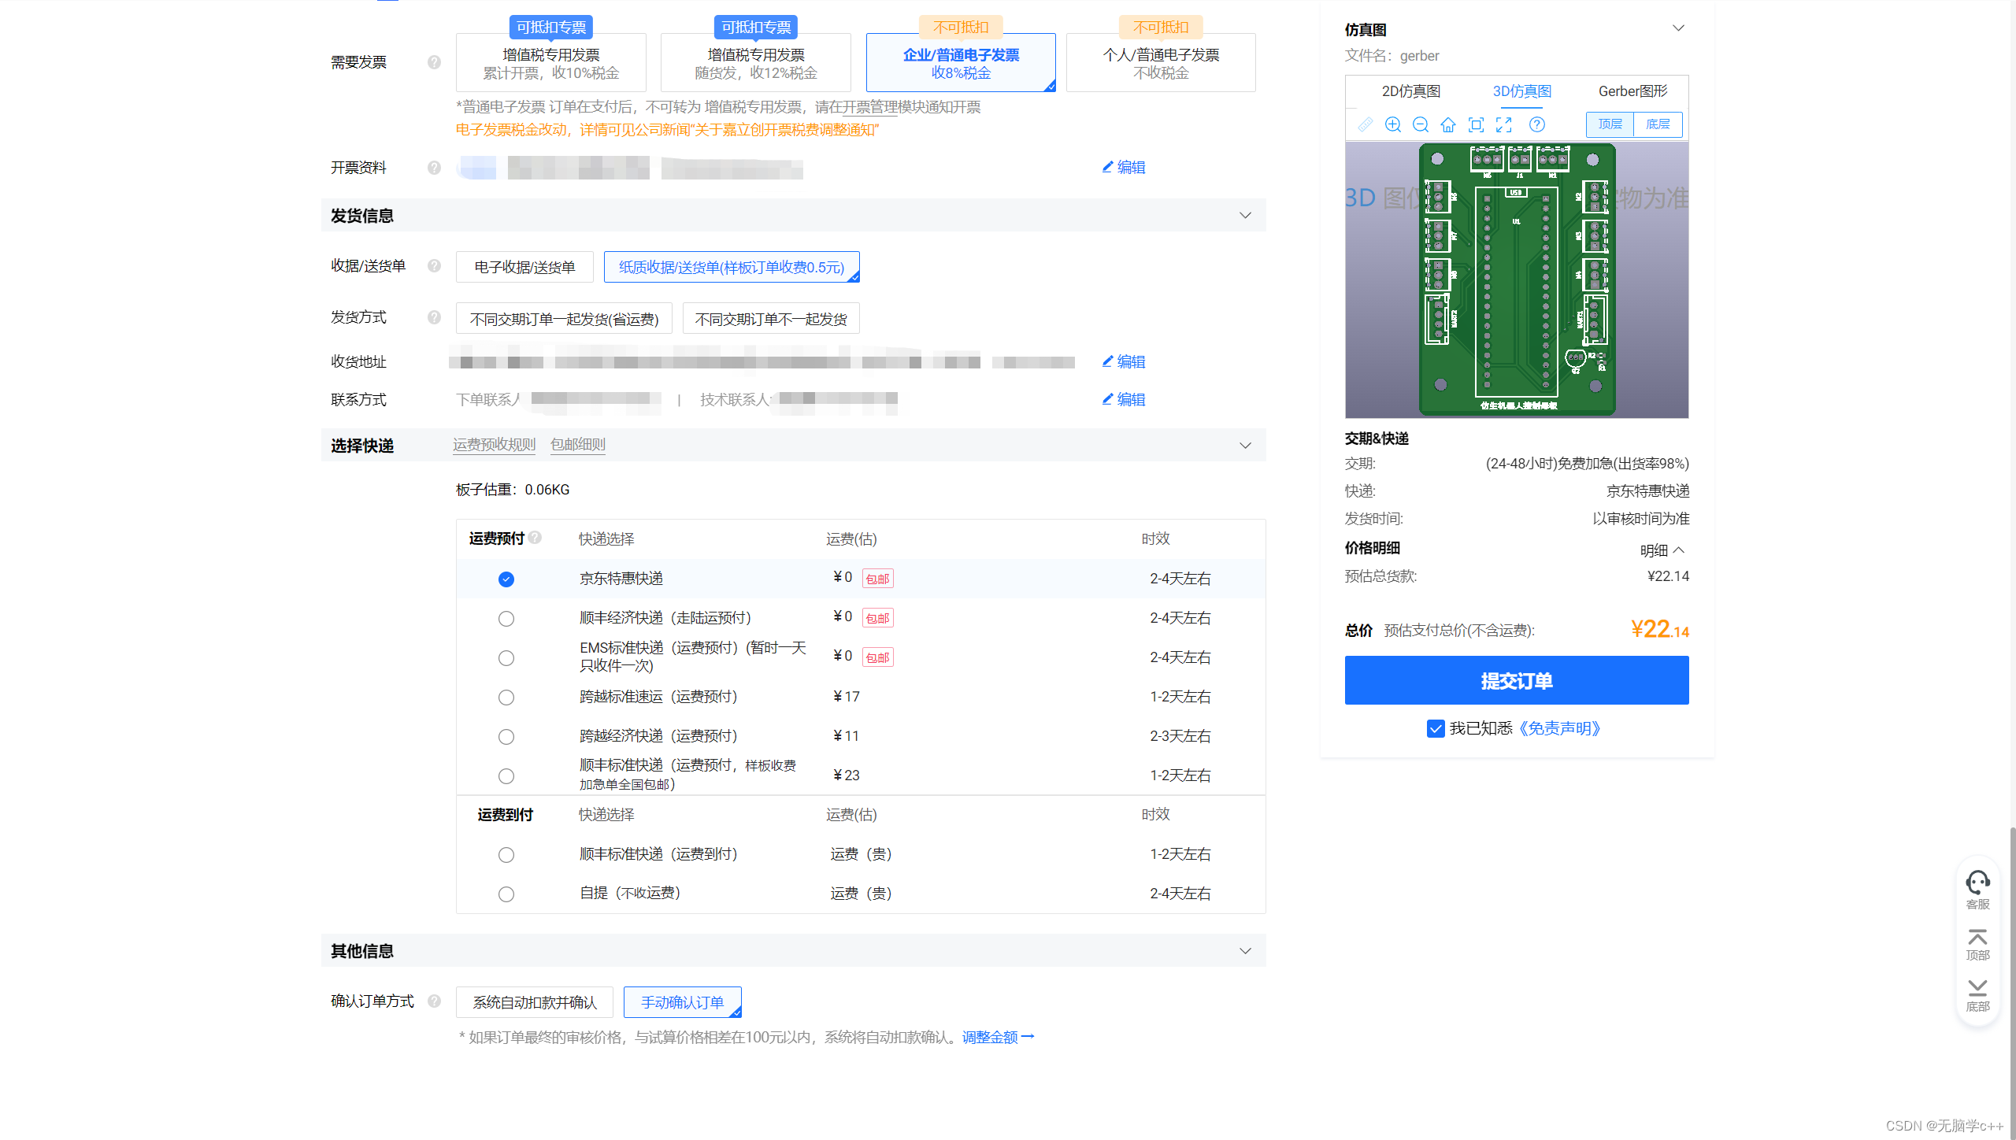Collapse the 仿真图 panel chevron
Viewport: 2016px width, 1140px height.
(x=1678, y=28)
